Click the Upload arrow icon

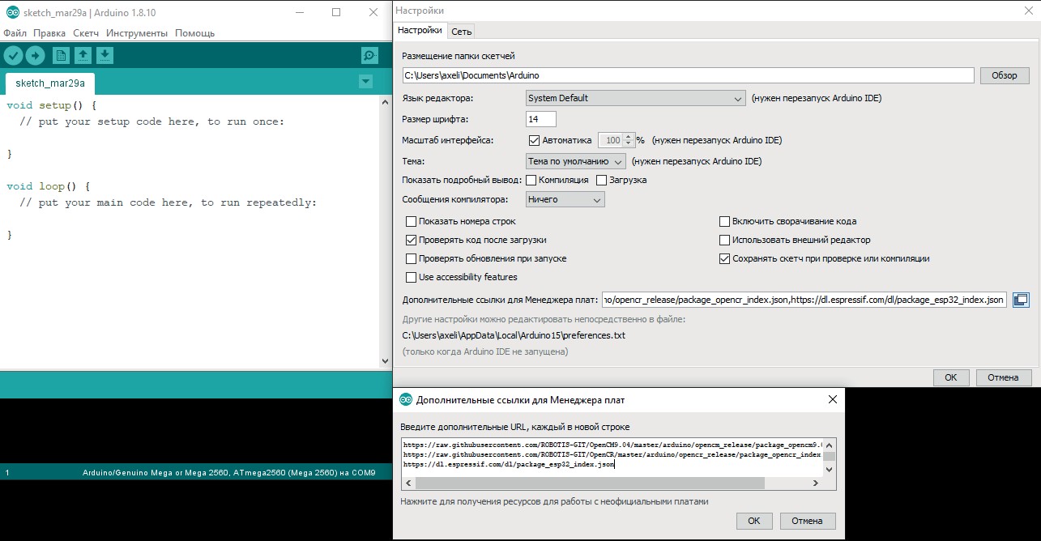(x=35, y=55)
